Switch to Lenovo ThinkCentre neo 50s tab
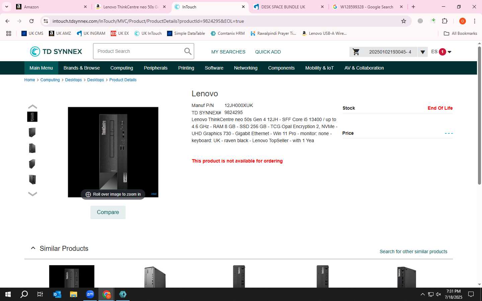Screen dimensions: 482x301 click(131, 7)
